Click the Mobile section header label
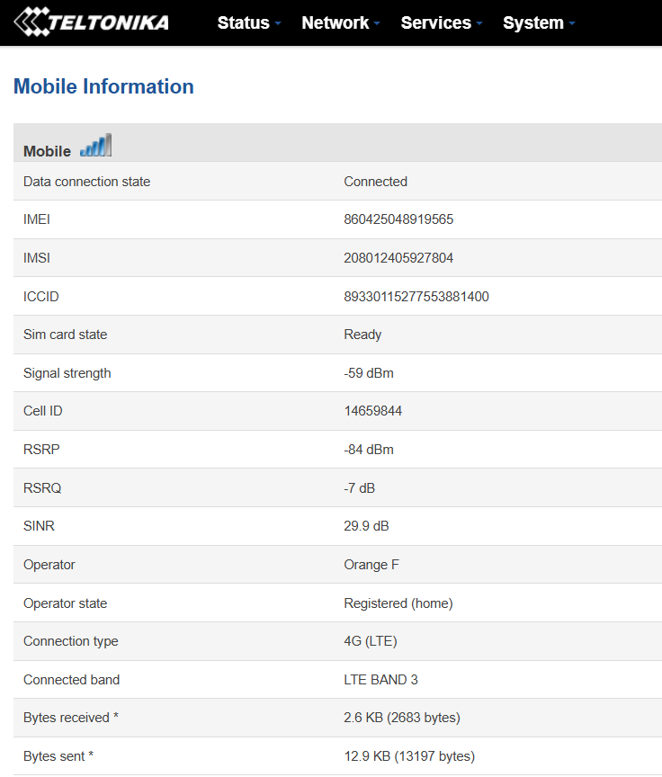The height and width of the screenshot is (777, 662). [x=47, y=151]
